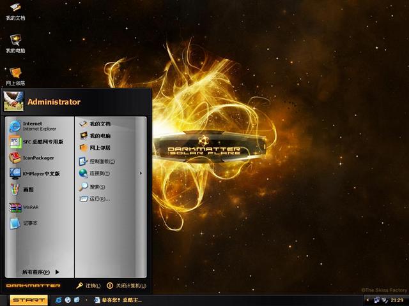Open 运行(R)... run dialog
Screen dimensions: 409x306
[x=111, y=199]
